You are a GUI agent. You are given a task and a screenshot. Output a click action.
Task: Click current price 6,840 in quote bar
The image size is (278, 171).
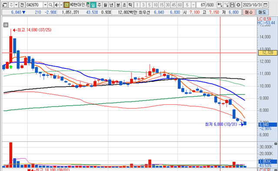(x=16, y=13)
